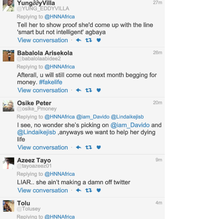This screenshot has width=219, height=219.
Task: Click the #fakelife hashtag
Action: point(50,82)
